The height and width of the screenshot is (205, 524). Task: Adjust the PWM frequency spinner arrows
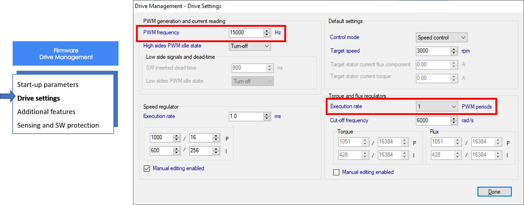click(267, 33)
